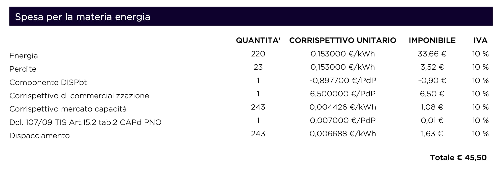Click the -0,897700 €/PdP unit price
Screen dimensions: 500x169
point(343,81)
